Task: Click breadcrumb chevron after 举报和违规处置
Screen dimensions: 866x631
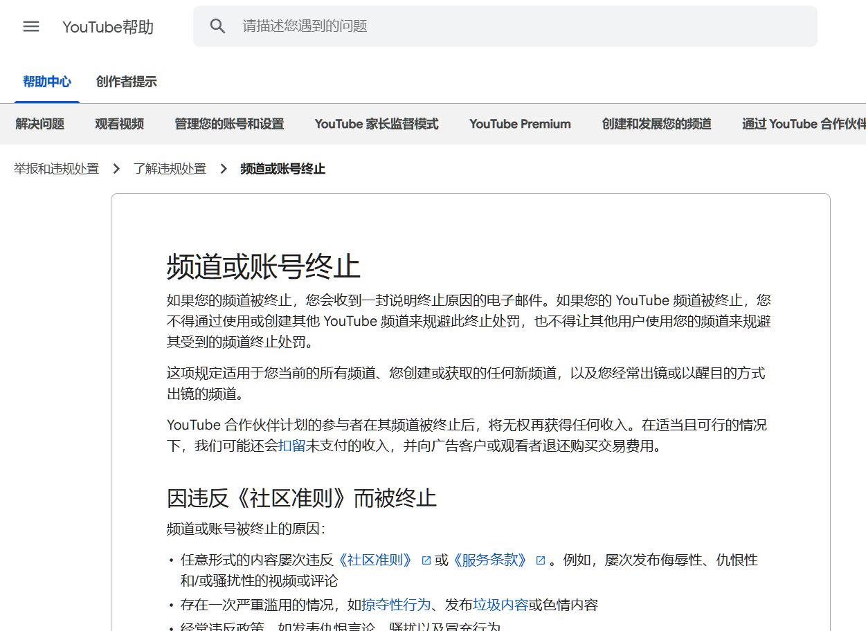Action: click(x=116, y=169)
